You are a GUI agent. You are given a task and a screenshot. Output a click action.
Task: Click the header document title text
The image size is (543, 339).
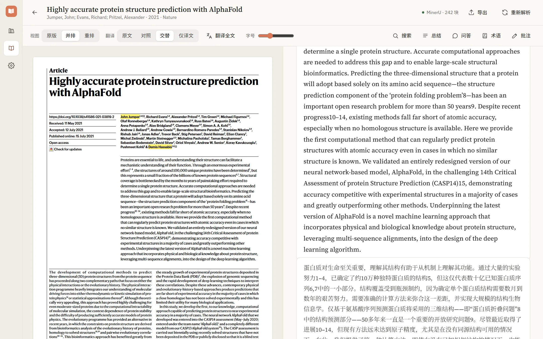[145, 10]
